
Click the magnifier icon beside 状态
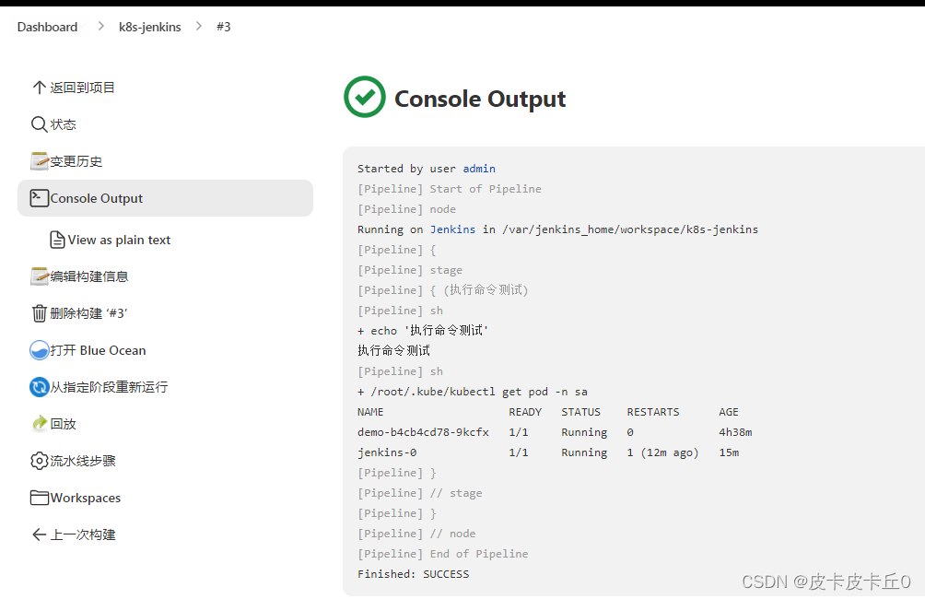click(x=39, y=124)
